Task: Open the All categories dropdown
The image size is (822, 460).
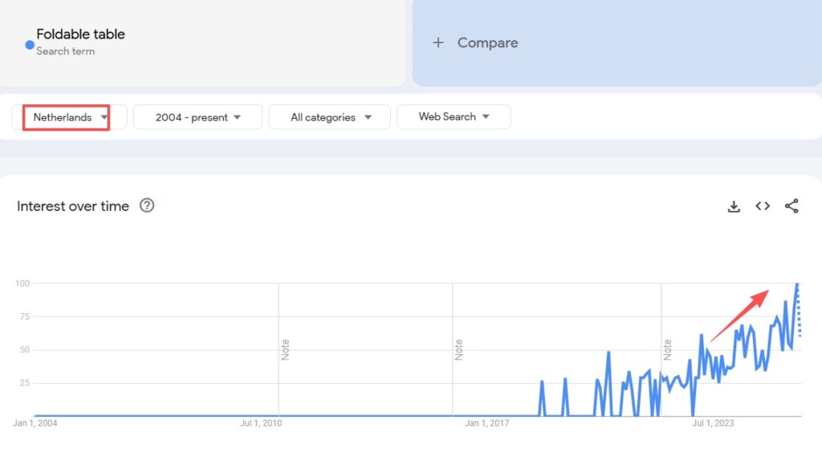Action: tap(330, 117)
